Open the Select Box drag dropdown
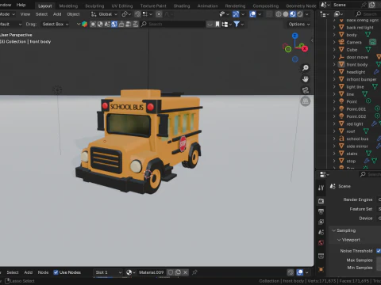 [56, 25]
